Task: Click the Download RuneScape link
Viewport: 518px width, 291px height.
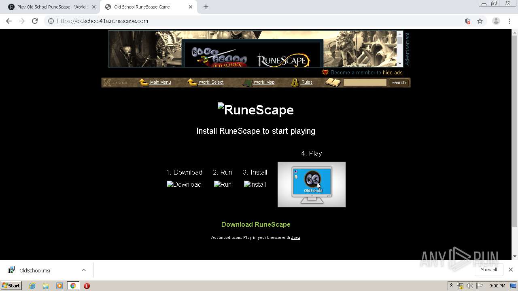Action: [x=256, y=224]
